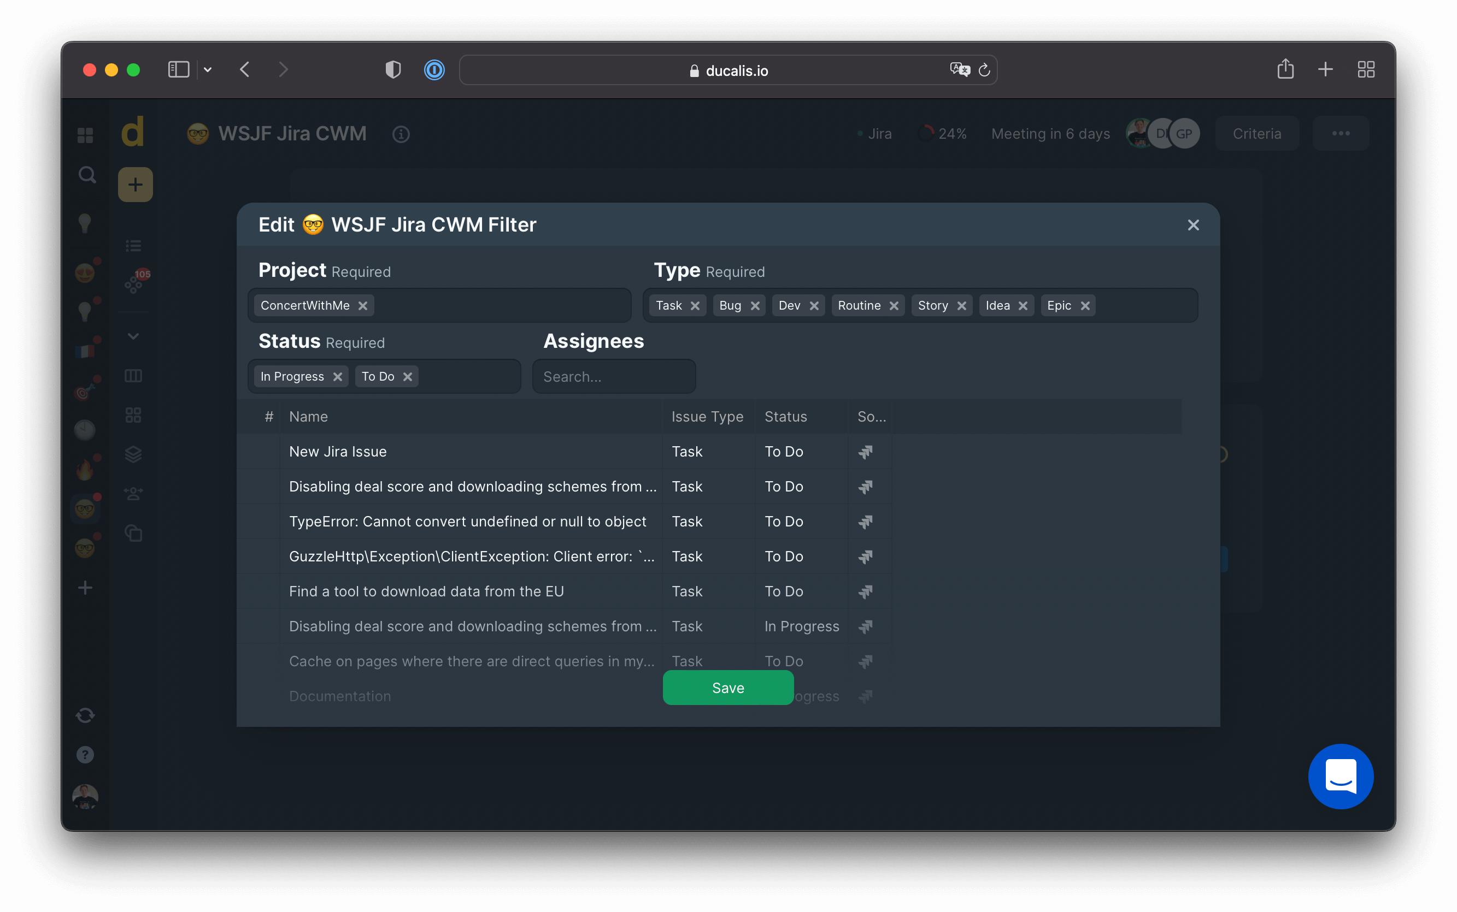Click the green Save button
Image resolution: width=1457 pixels, height=912 pixels.
point(728,688)
